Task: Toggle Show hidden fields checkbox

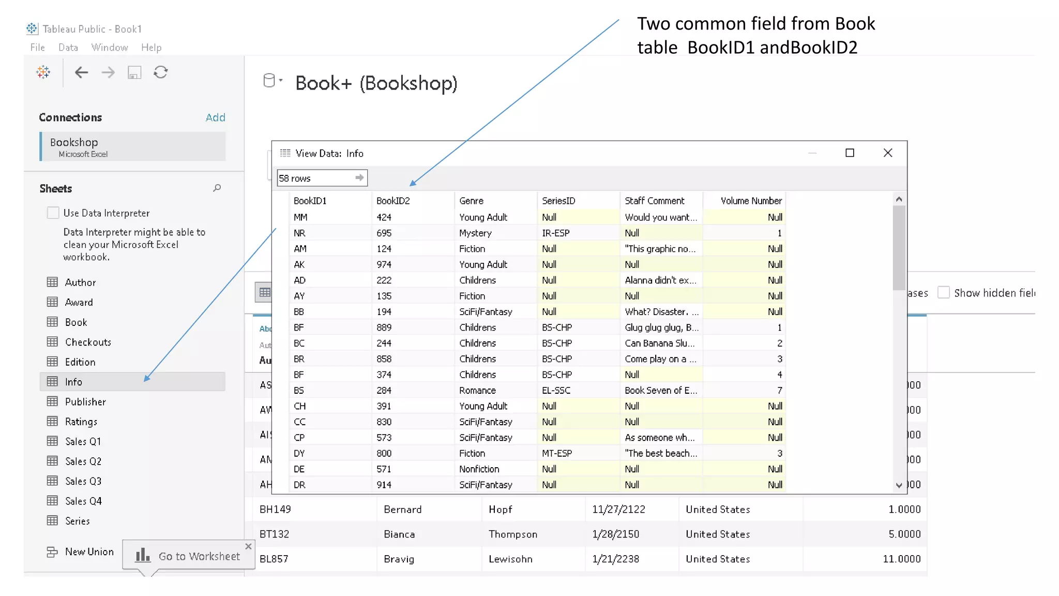Action: point(944,292)
